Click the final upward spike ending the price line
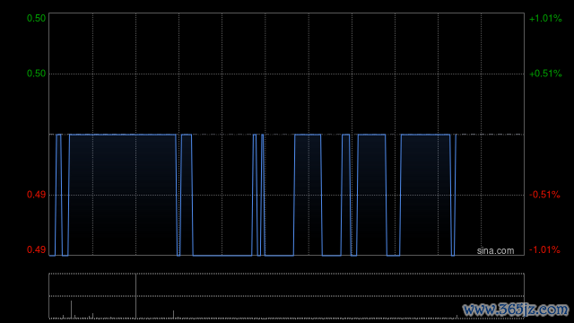The width and height of the screenshot is (574, 323). click(x=455, y=195)
